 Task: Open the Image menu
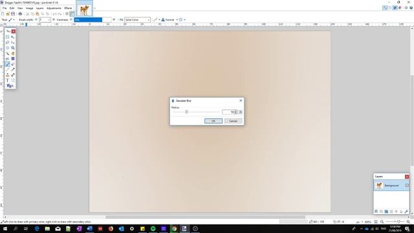tap(29, 8)
